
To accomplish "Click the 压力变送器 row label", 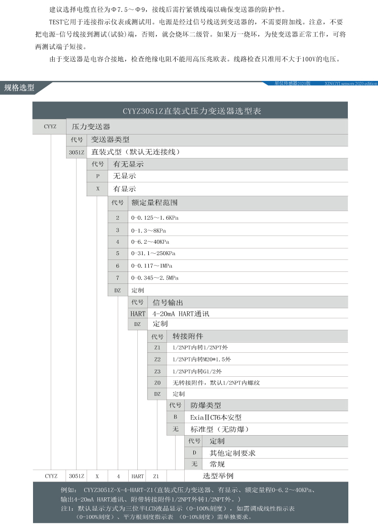I will tap(91, 126).
